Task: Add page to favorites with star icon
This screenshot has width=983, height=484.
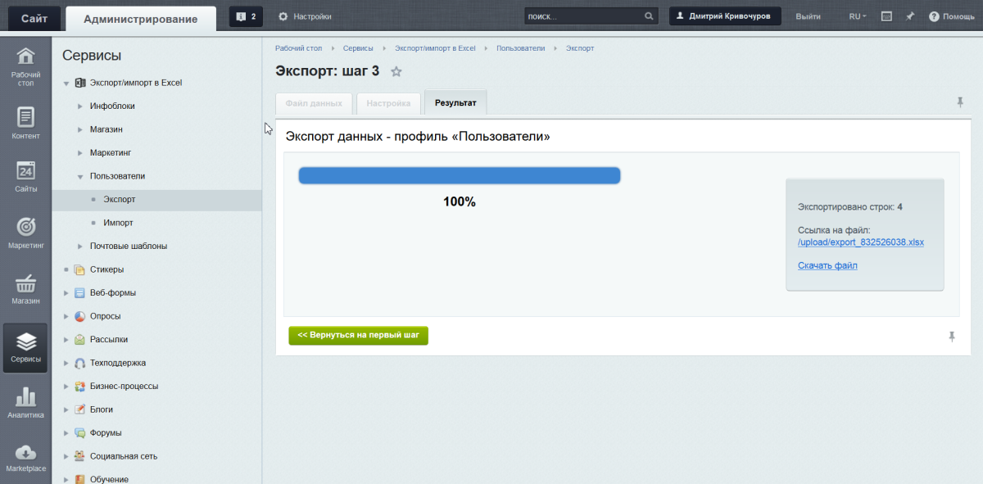Action: pos(396,72)
